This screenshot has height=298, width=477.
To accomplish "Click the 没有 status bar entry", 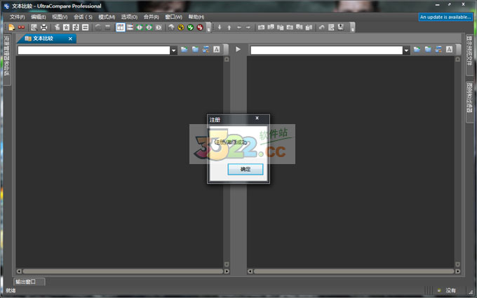I will 450,291.
